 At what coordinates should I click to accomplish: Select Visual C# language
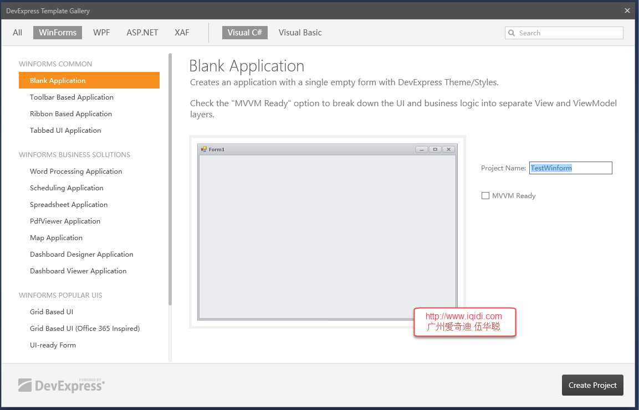point(245,33)
